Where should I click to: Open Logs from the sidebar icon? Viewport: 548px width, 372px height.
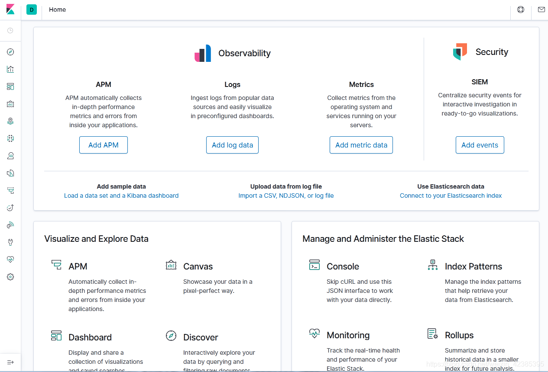pos(10,173)
